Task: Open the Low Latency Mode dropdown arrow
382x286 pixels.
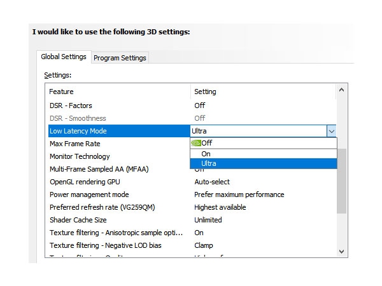Action: [331, 131]
